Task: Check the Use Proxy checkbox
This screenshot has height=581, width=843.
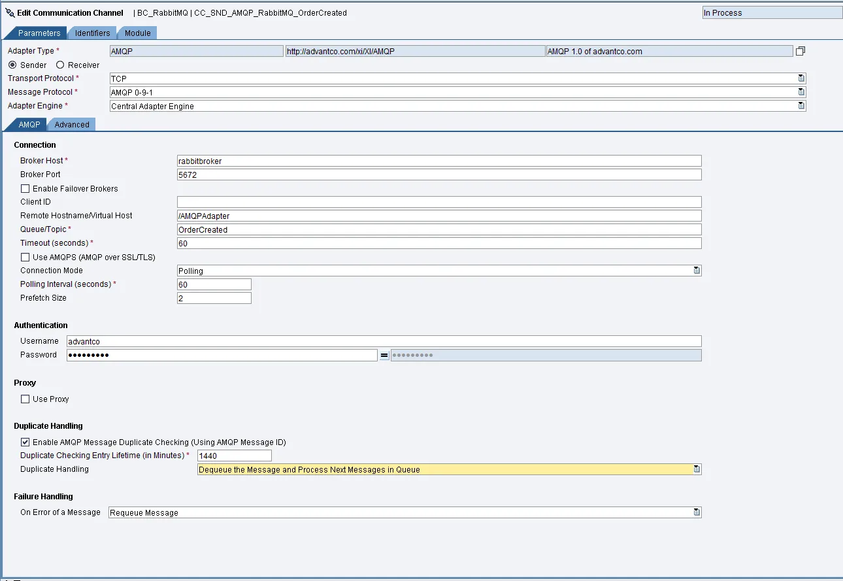Action: (25, 399)
